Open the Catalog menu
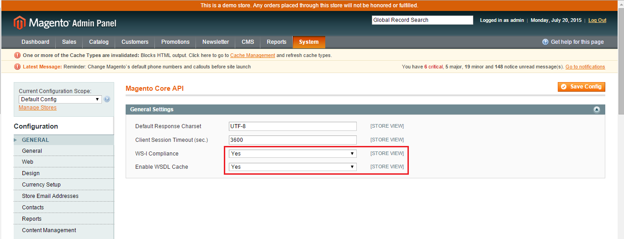This screenshot has width=624, height=239. point(99,42)
